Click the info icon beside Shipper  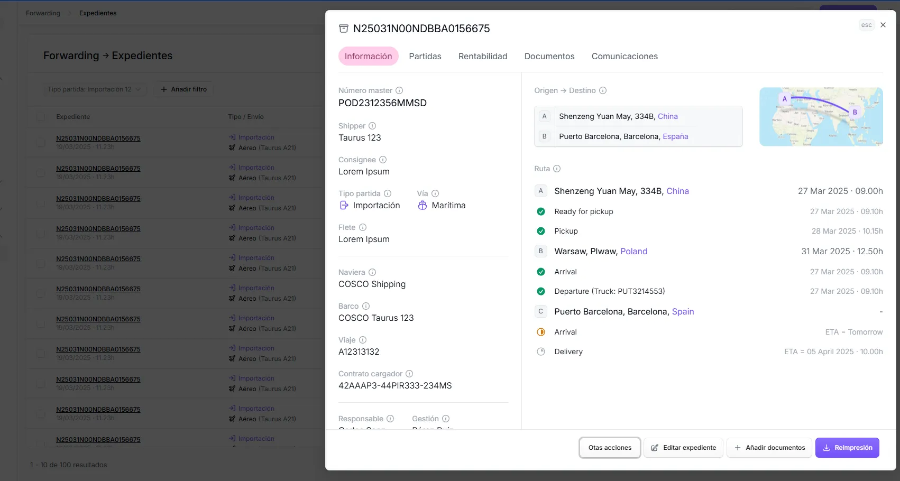[372, 126]
